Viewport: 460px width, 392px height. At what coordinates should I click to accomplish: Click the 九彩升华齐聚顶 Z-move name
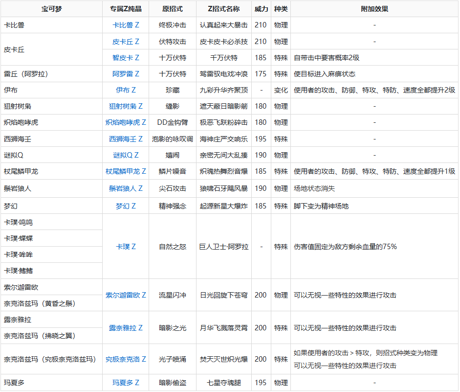coord(224,90)
